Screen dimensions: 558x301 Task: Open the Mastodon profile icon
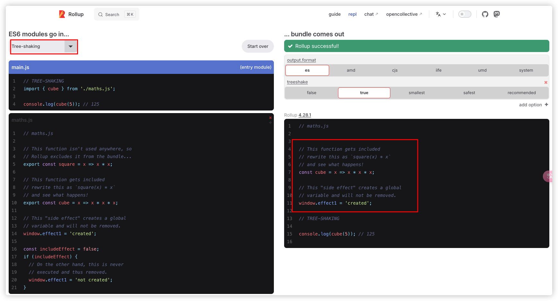[497, 14]
